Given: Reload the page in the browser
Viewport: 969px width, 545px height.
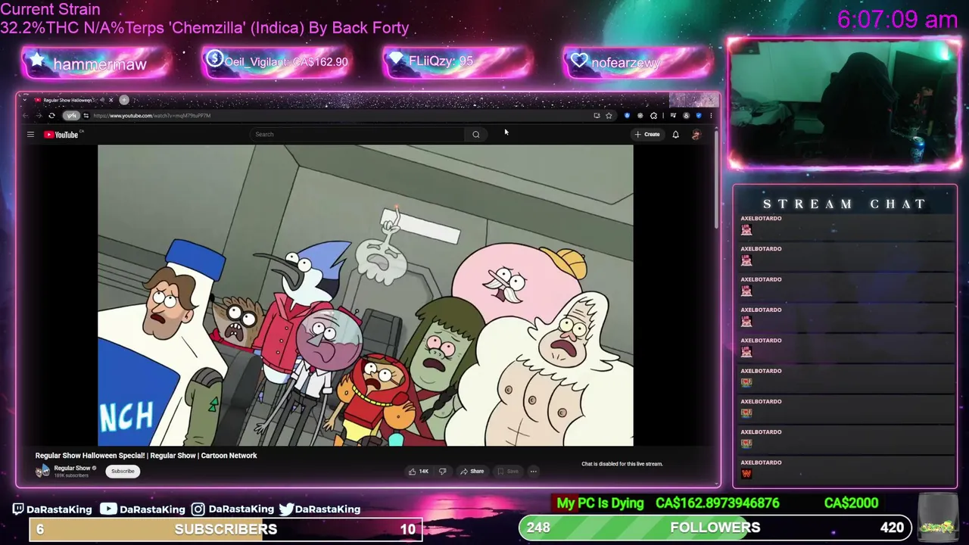Looking at the screenshot, I should point(51,116).
